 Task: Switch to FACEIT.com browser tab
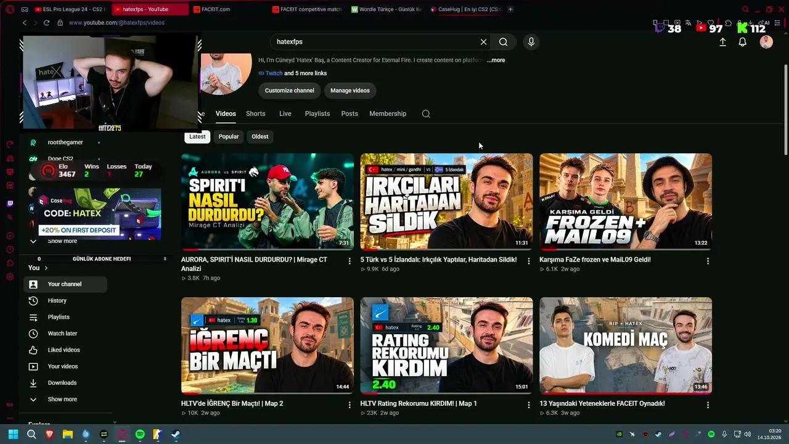pyautogui.click(x=228, y=9)
